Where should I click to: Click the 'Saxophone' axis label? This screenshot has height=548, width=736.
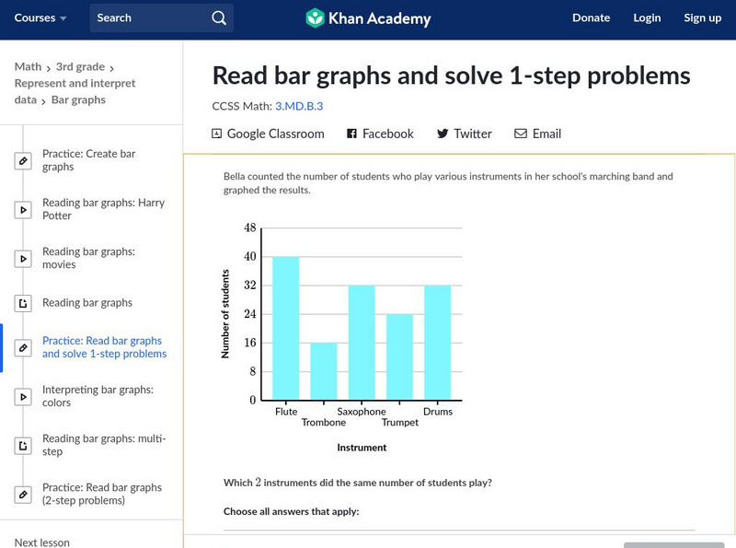362,412
